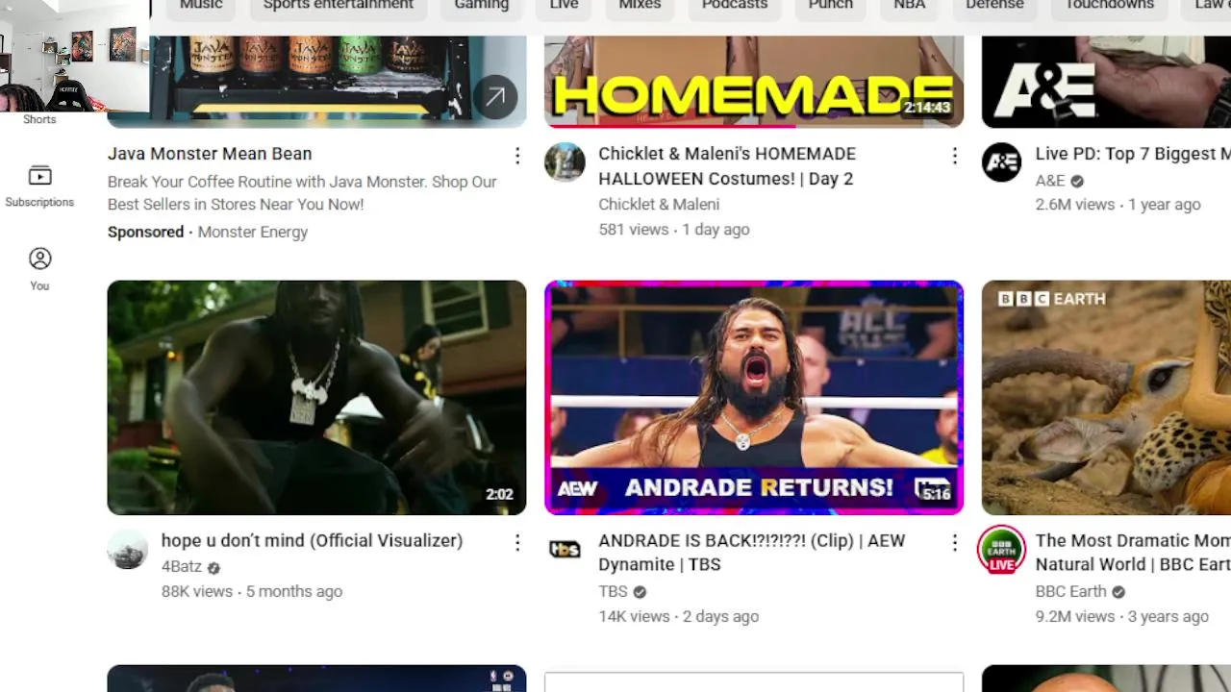Open Subscriptions in the sidebar
The height and width of the screenshot is (692, 1231).
pyautogui.click(x=39, y=186)
